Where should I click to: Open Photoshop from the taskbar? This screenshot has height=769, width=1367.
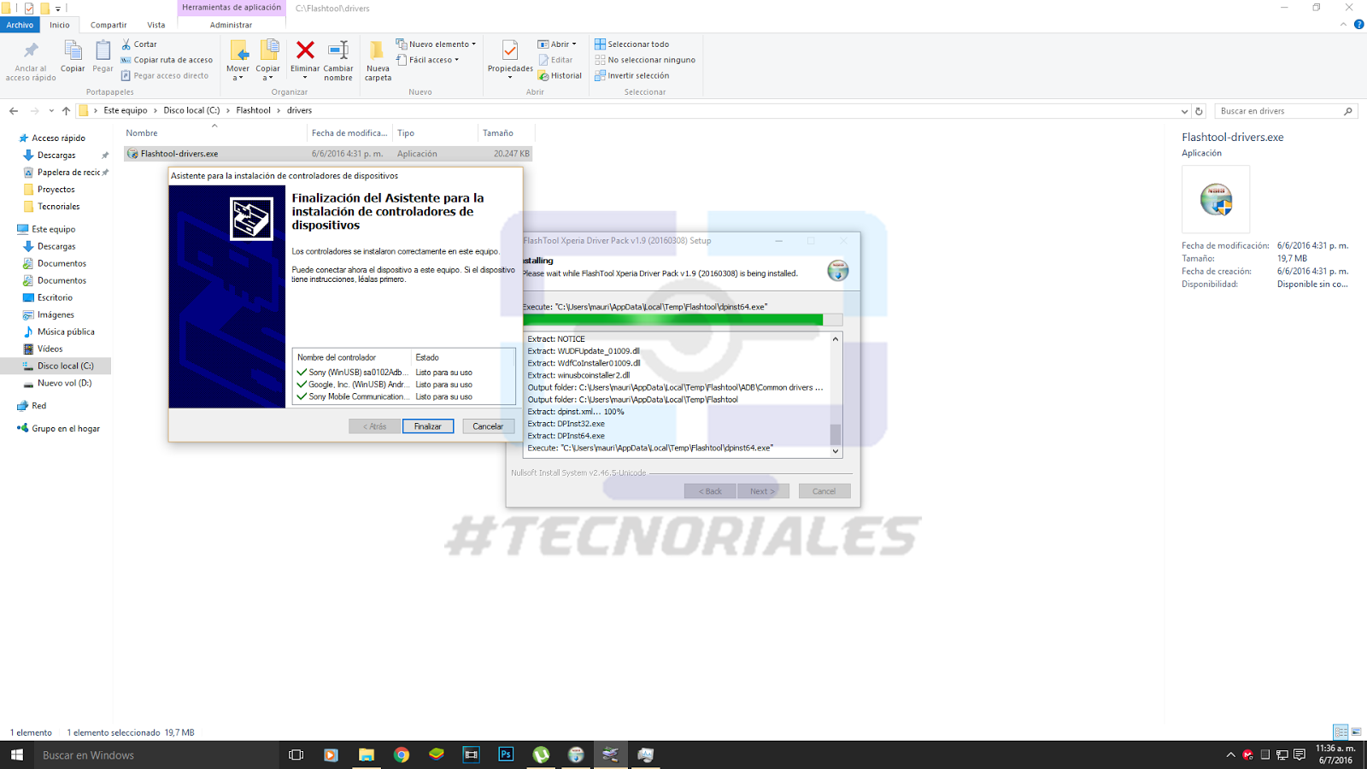pos(506,754)
